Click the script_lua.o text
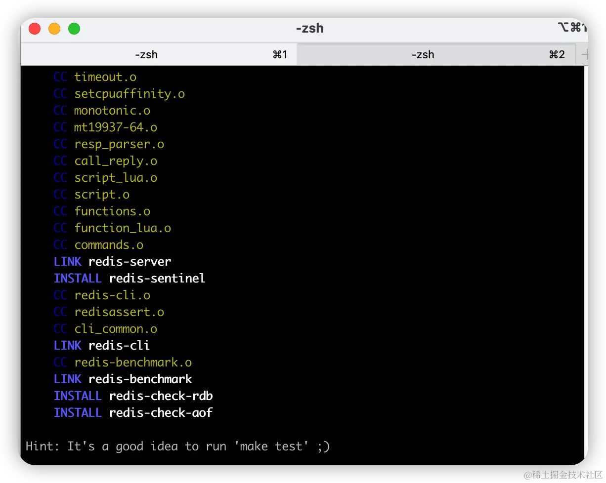Image resolution: width=606 pixels, height=483 pixels. 116,178
